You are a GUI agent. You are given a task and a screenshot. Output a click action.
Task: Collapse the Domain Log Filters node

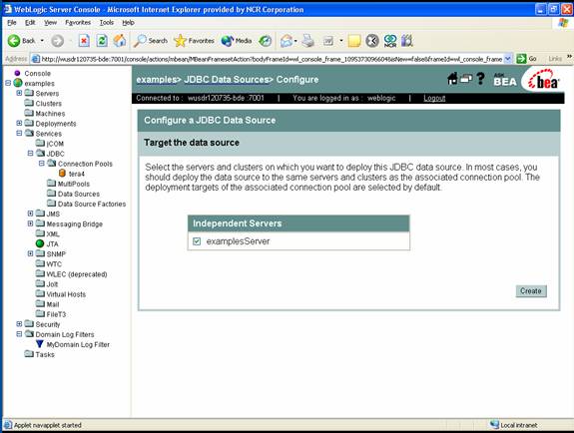click(x=19, y=334)
